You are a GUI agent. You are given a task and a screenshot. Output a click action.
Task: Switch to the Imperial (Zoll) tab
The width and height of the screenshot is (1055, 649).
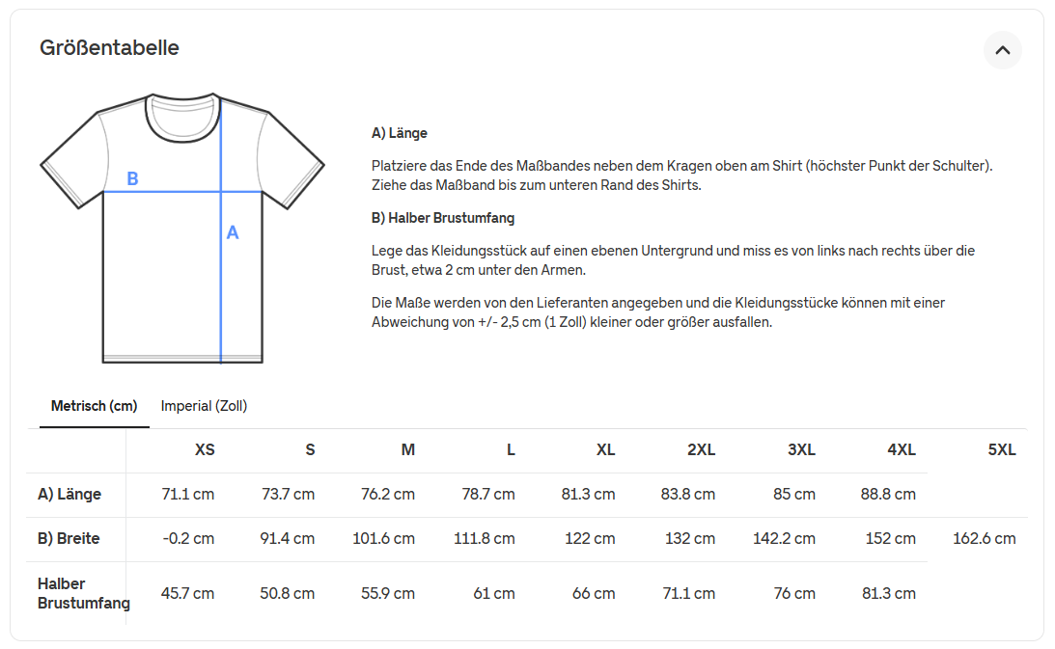[x=204, y=406]
